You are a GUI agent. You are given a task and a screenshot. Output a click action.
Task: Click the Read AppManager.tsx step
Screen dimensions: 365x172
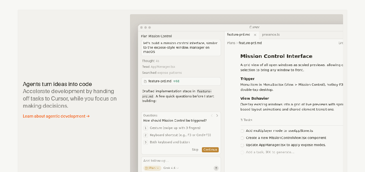(159, 67)
